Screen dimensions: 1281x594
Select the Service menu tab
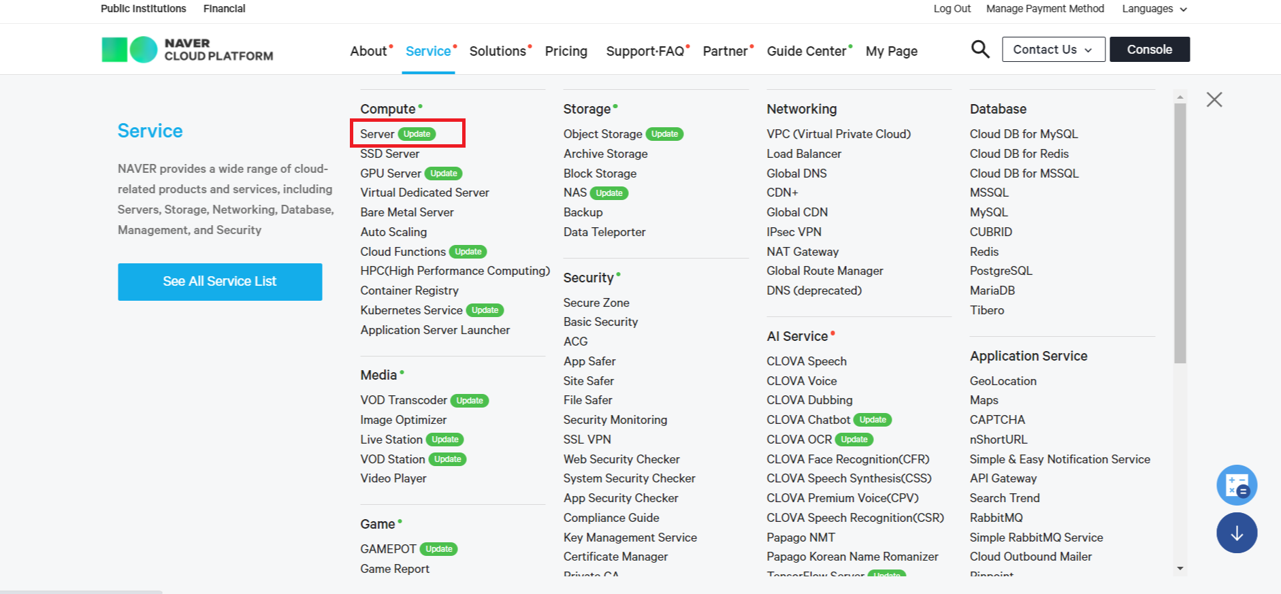click(428, 51)
